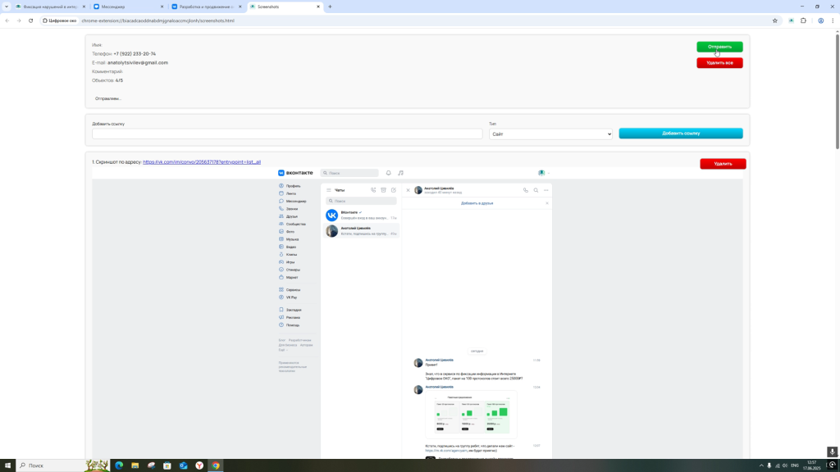The height and width of the screenshot is (472, 840).
Task: Expand the system tray hidden icons chevron
Action: pos(760,465)
